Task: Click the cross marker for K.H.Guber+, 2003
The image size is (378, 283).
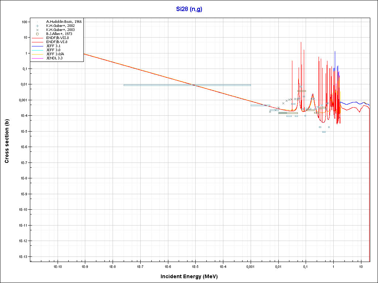Action: point(38,30)
